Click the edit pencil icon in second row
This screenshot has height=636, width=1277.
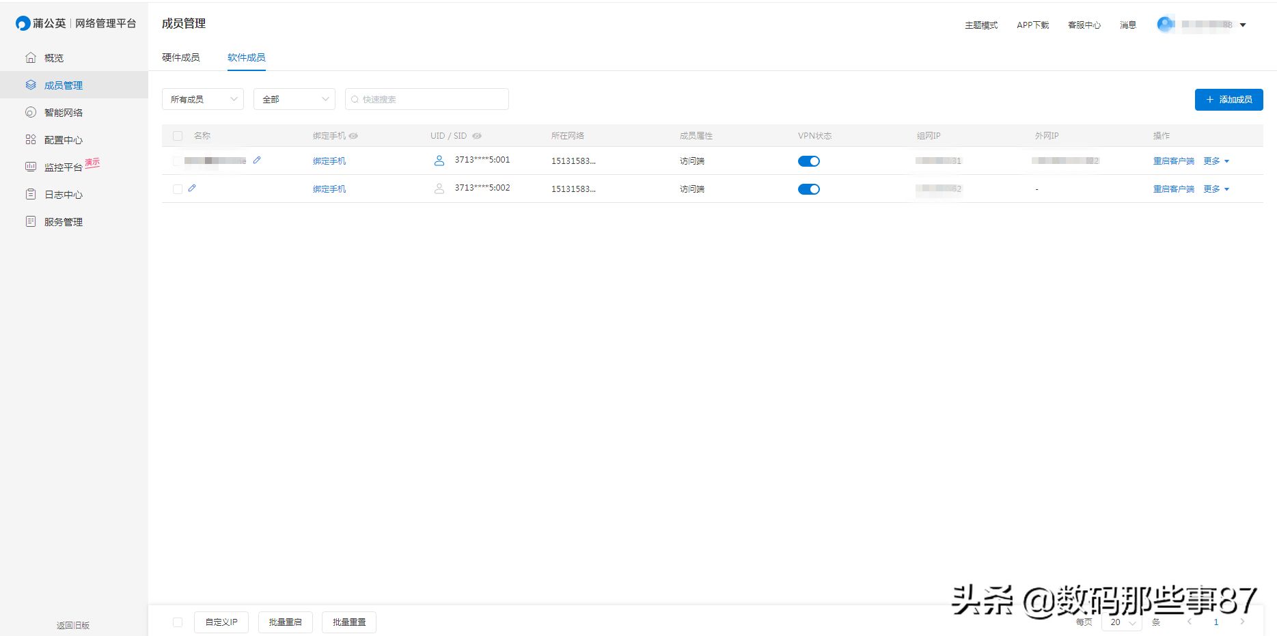[x=192, y=188]
